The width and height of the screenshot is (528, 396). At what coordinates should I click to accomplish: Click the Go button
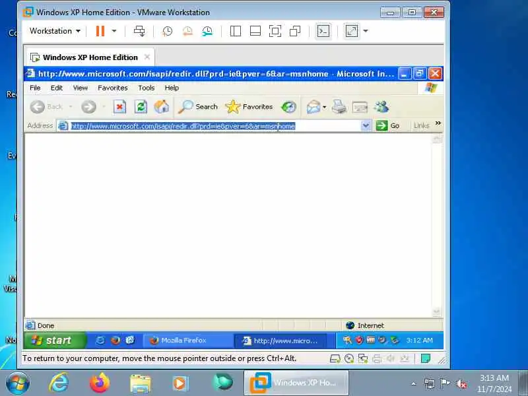pyautogui.click(x=388, y=126)
